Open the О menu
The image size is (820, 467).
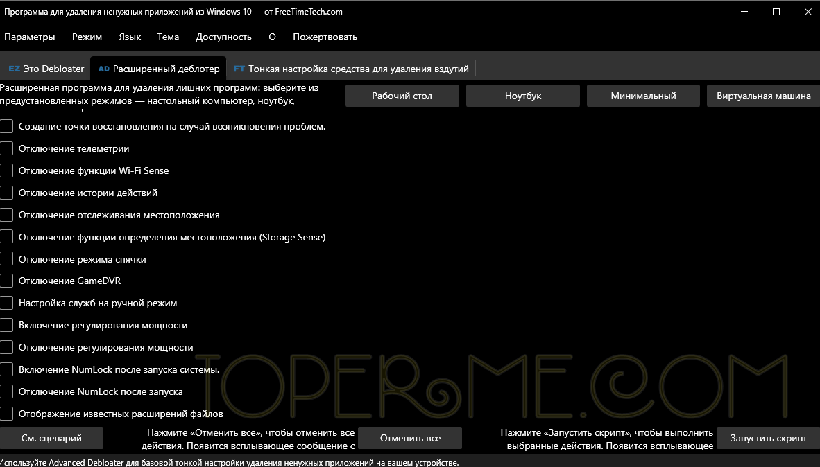coord(272,37)
